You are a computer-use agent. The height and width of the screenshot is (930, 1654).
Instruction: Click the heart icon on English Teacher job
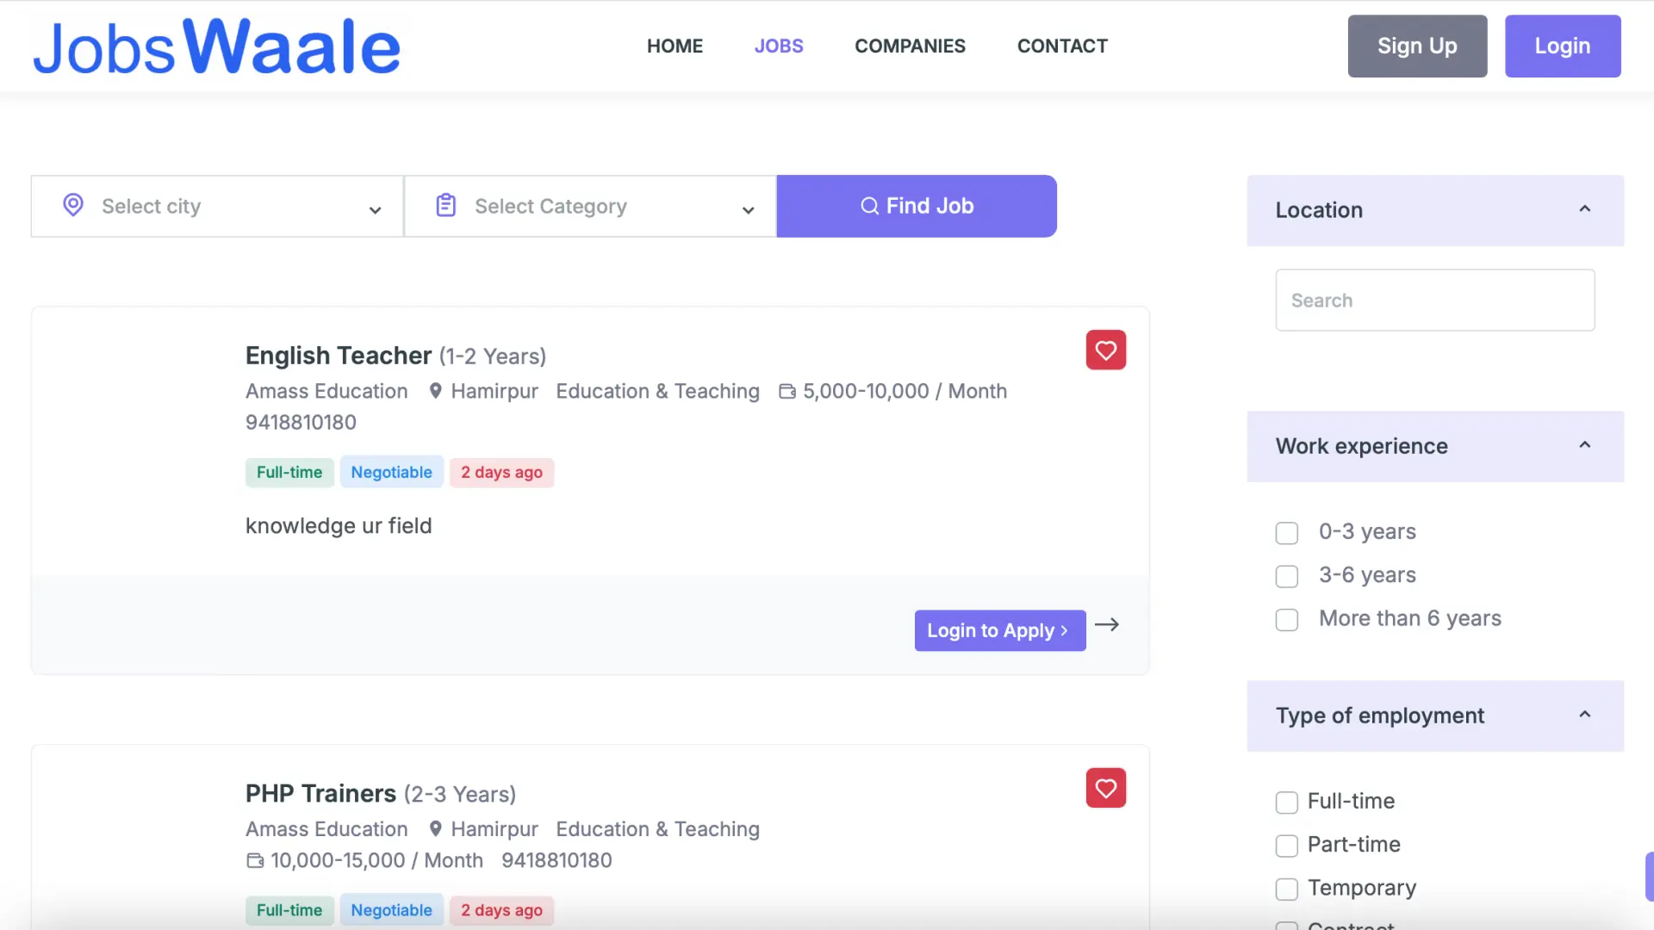[x=1105, y=350]
